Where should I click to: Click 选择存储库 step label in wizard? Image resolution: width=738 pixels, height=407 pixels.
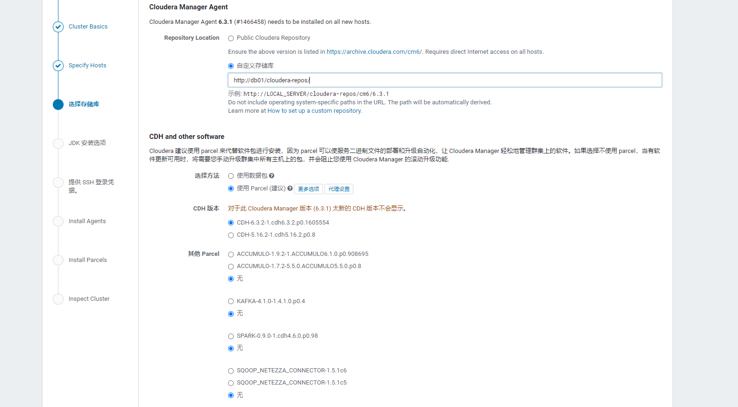point(84,104)
